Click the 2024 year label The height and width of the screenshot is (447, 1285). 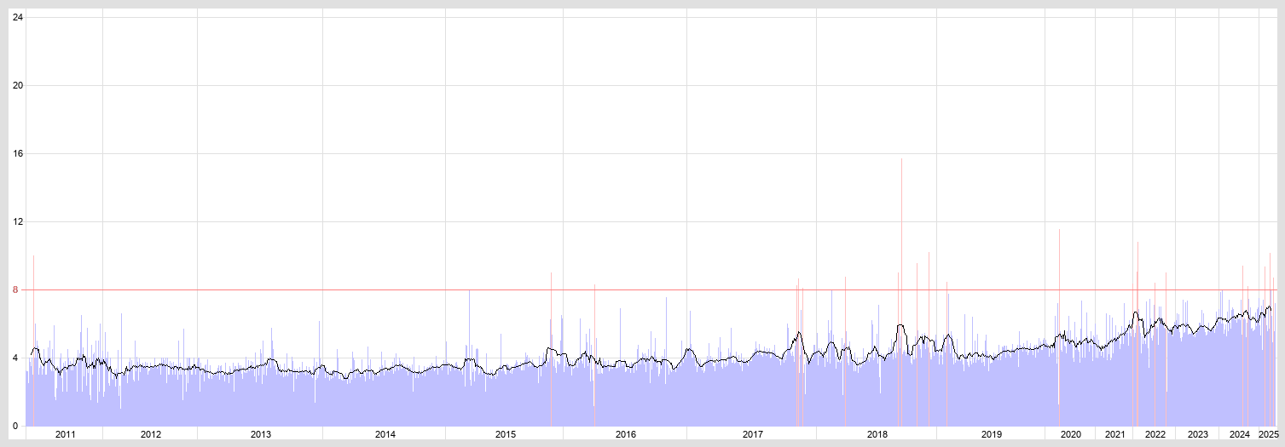[x=1240, y=434]
